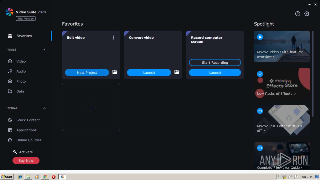This screenshot has width=320, height=180.
Task: Click the 6:11 AM taskbar clock
Action: pos(307,177)
